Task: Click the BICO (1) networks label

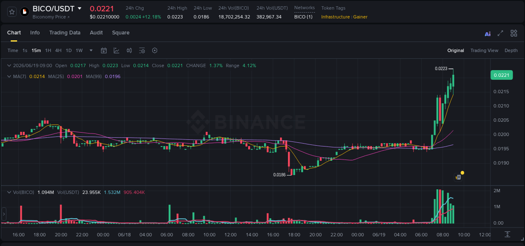Action: pos(303,17)
